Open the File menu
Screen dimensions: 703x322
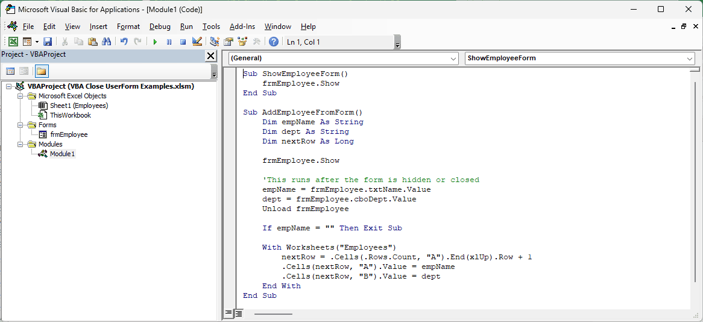click(x=28, y=27)
